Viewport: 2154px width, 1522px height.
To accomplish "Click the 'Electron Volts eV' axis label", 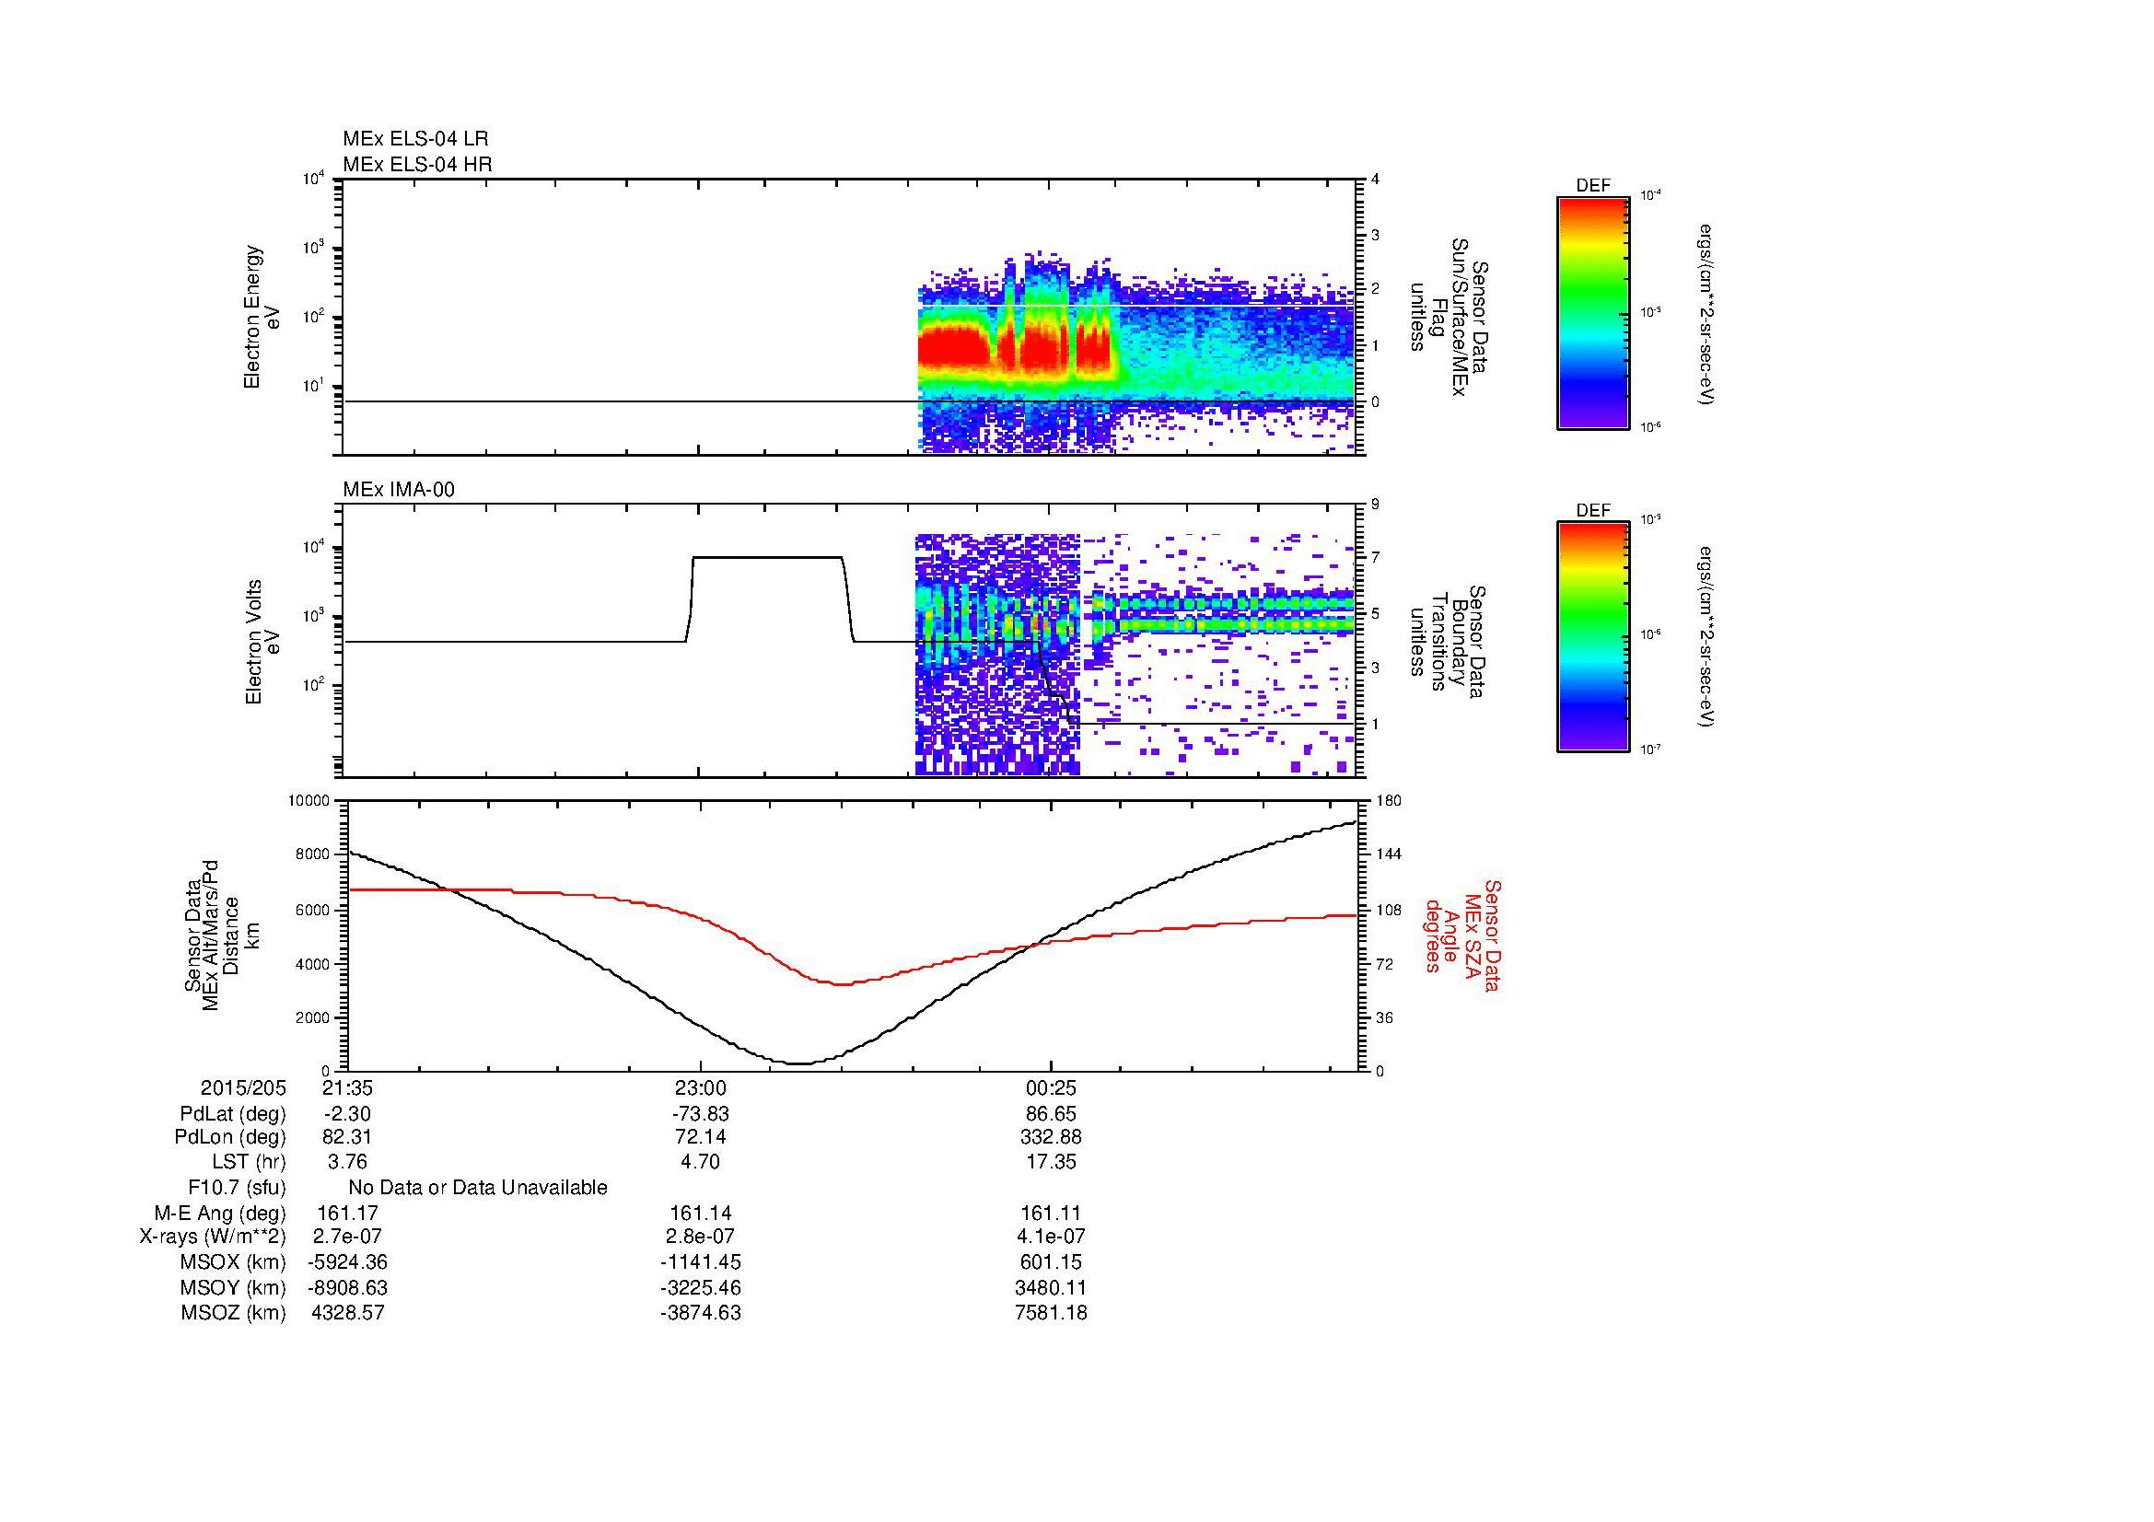I will 262,642.
